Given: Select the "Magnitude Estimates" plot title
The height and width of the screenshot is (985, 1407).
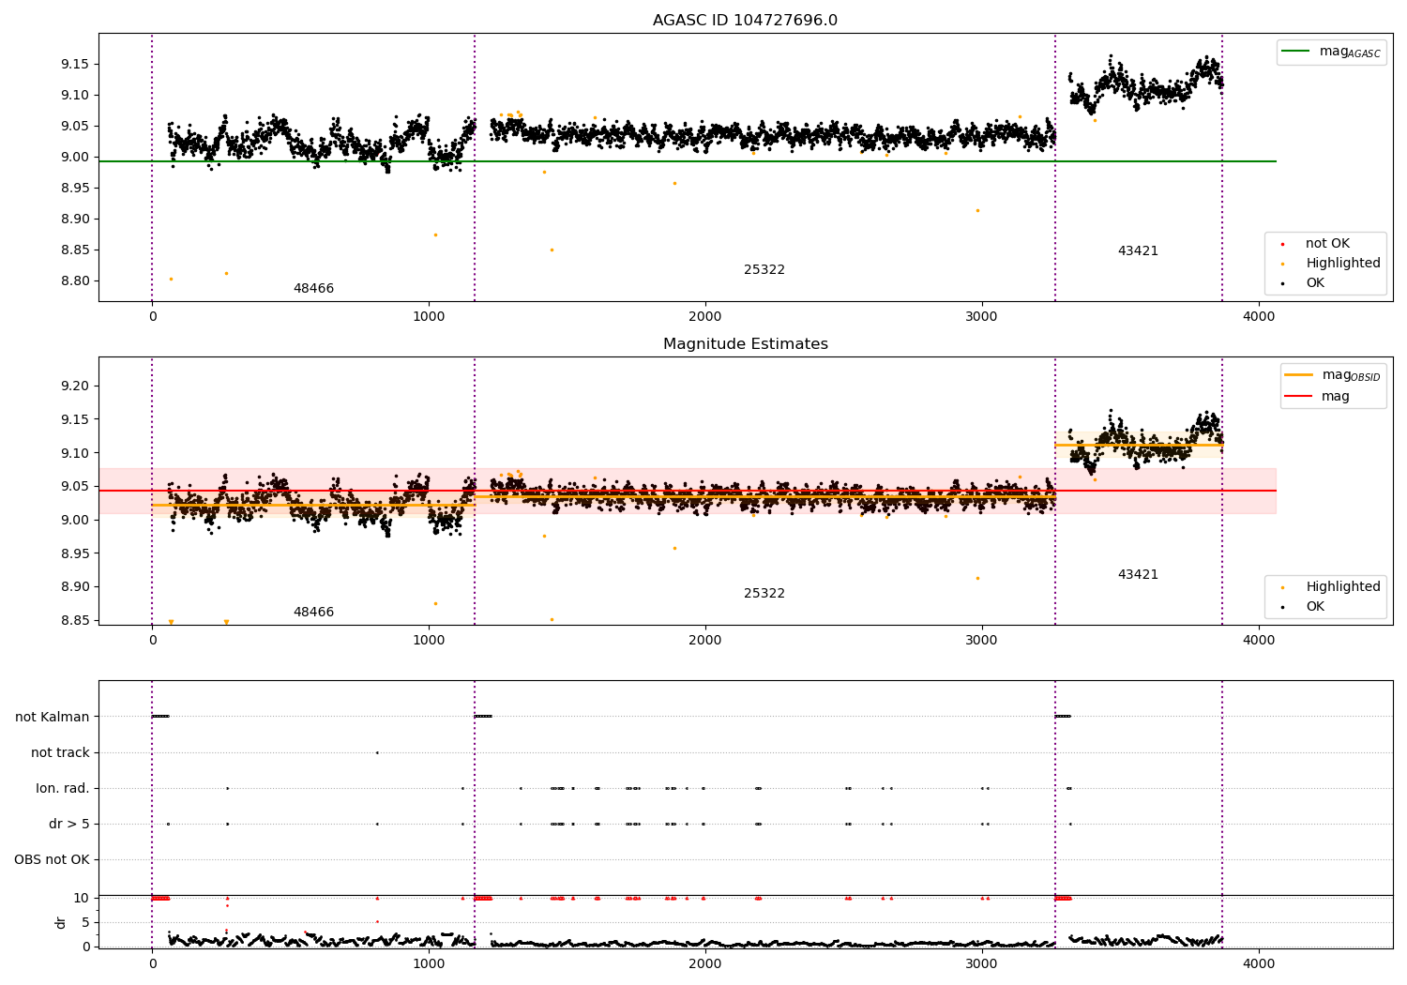Looking at the screenshot, I should point(745,344).
